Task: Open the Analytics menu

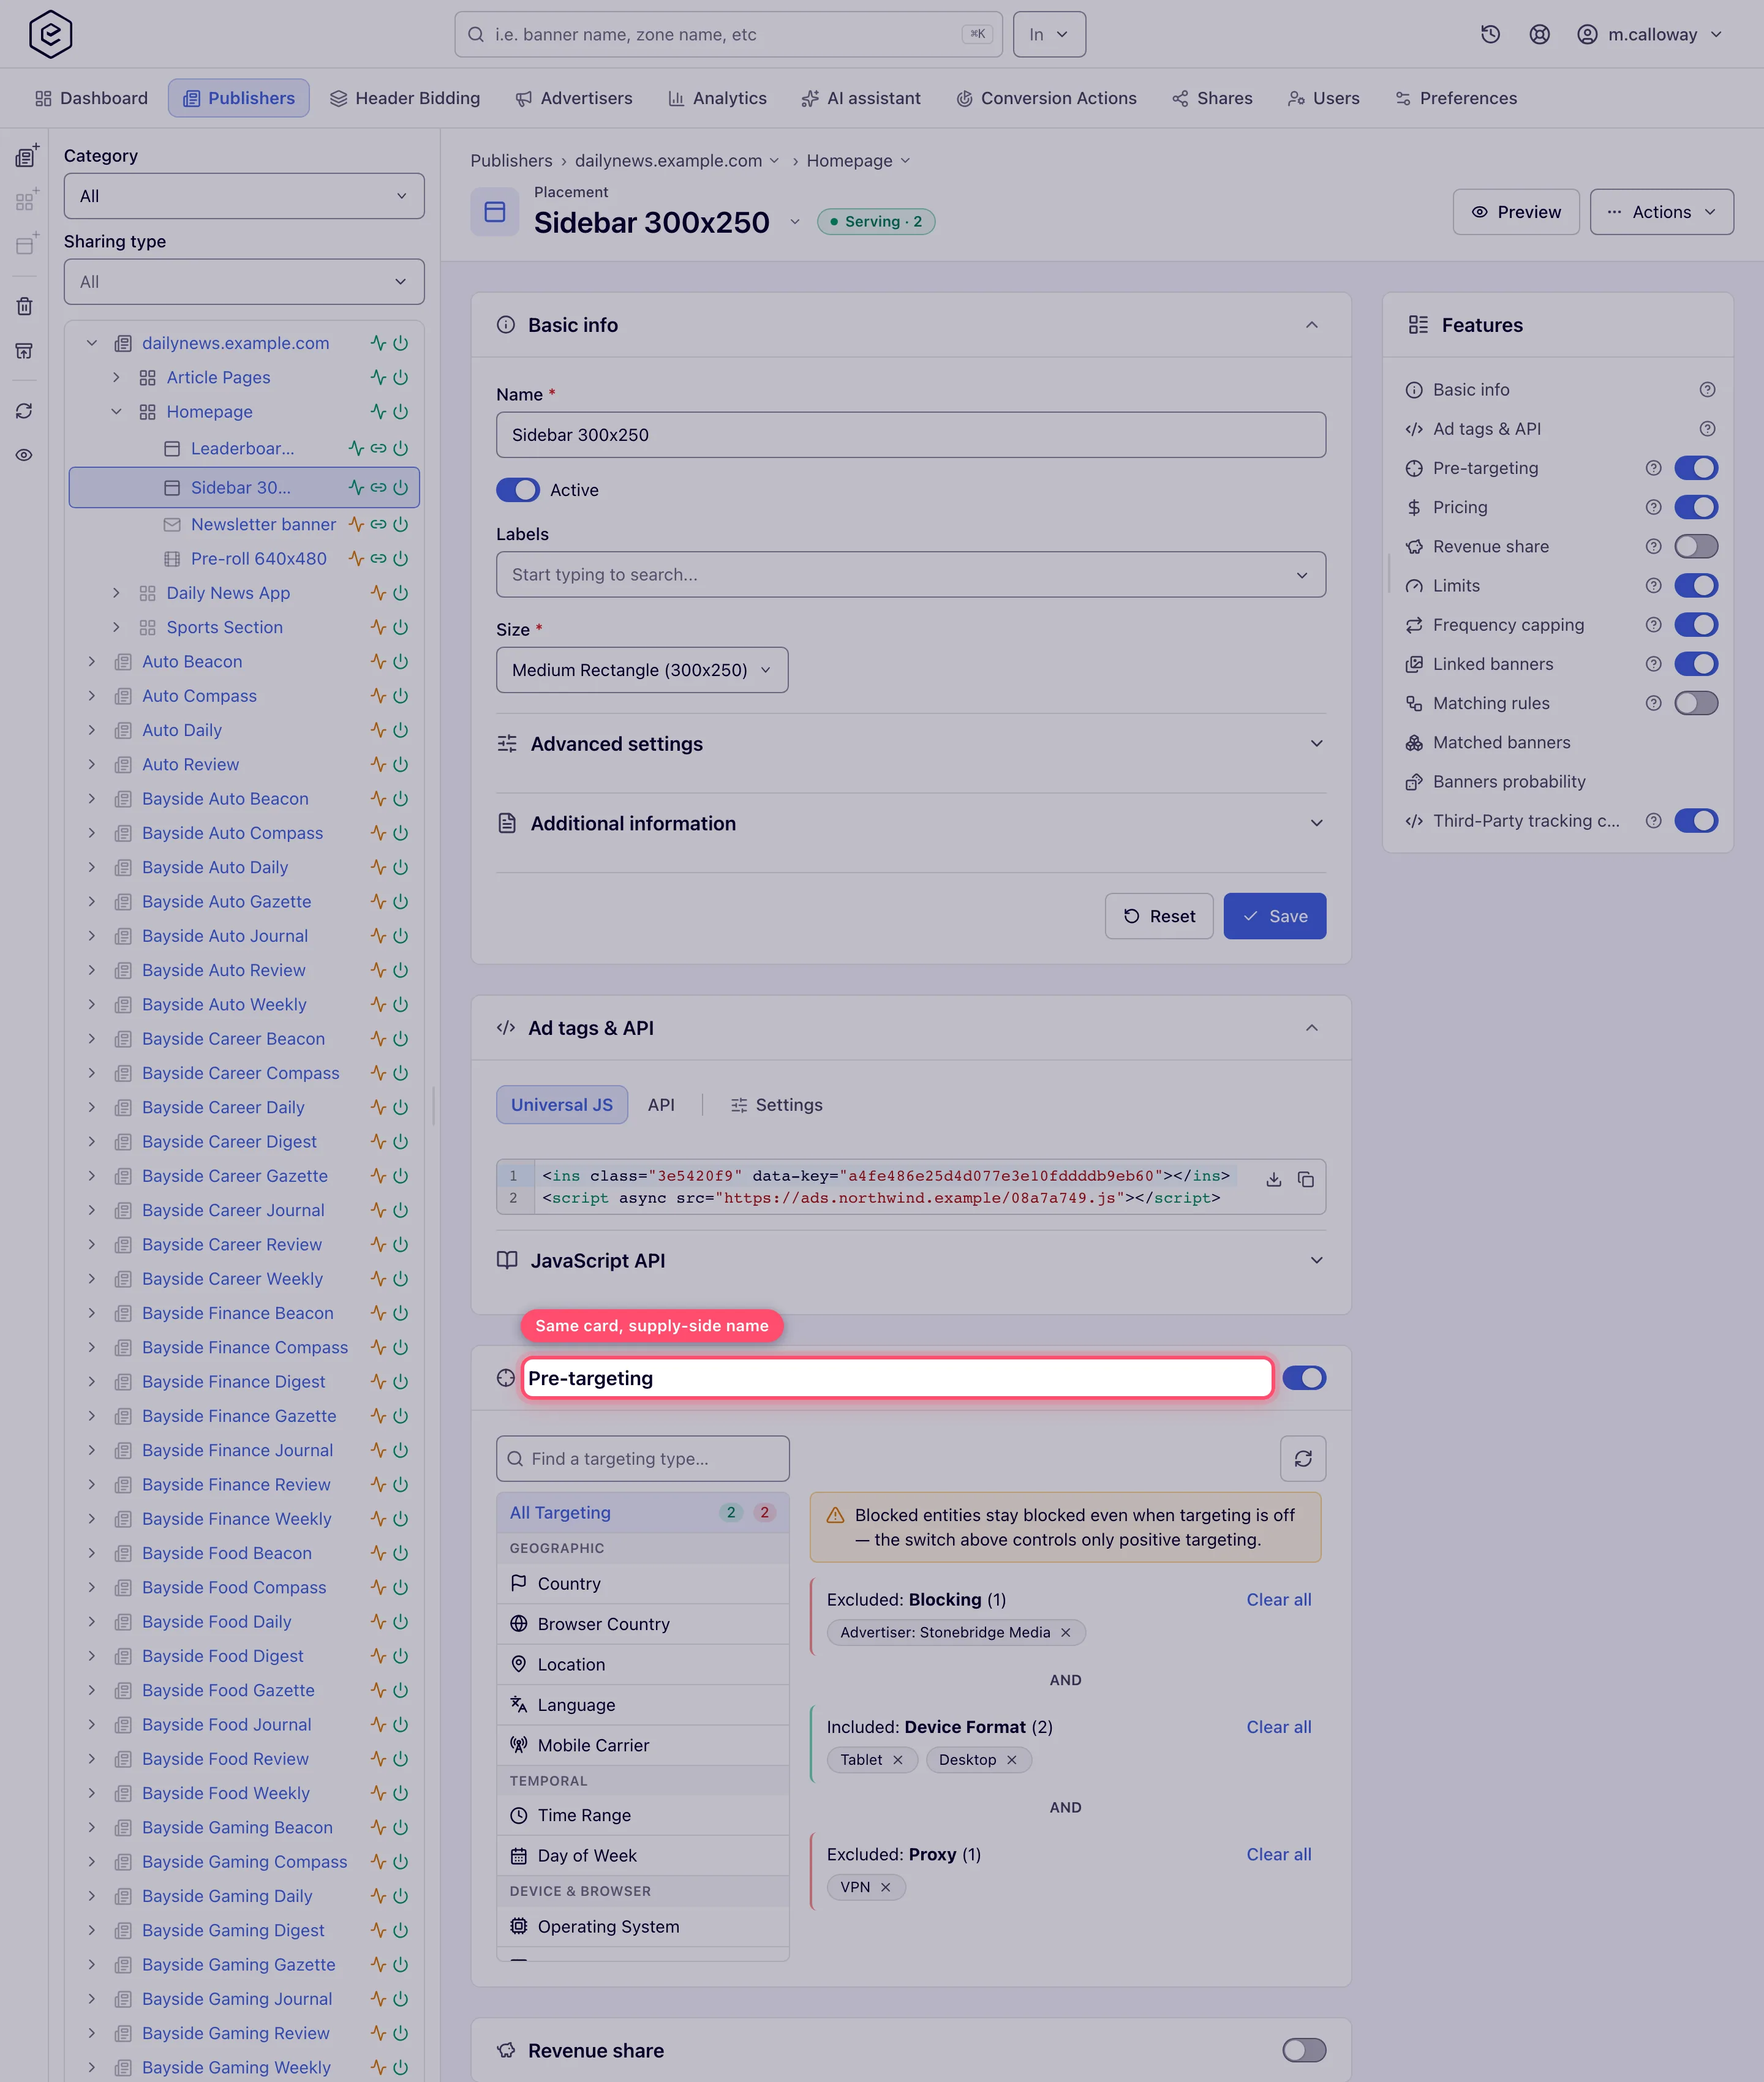Action: coord(717,98)
